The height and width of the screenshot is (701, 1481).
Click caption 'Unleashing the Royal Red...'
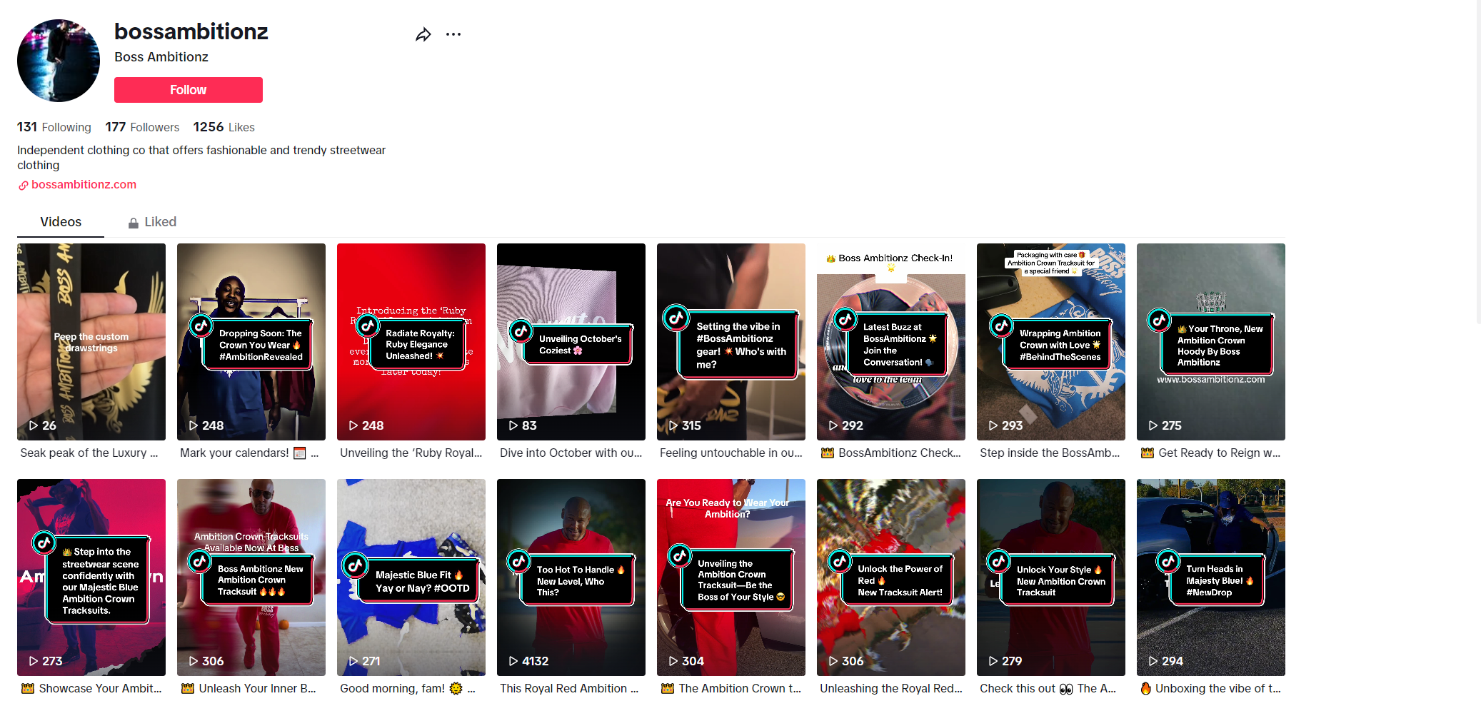891,688
